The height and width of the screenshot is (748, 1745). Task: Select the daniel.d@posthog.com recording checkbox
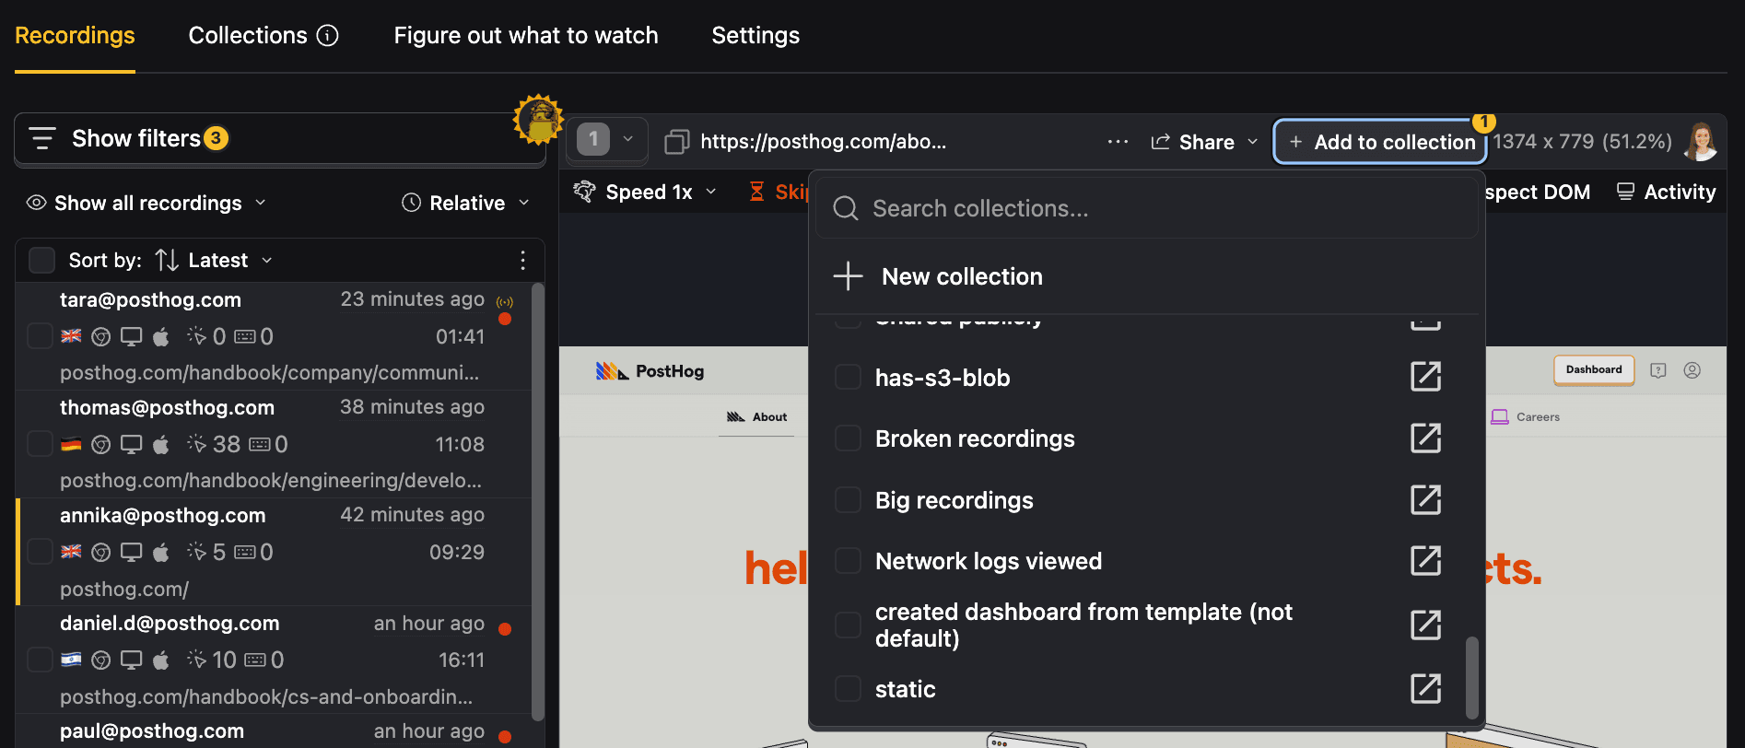[x=40, y=660]
